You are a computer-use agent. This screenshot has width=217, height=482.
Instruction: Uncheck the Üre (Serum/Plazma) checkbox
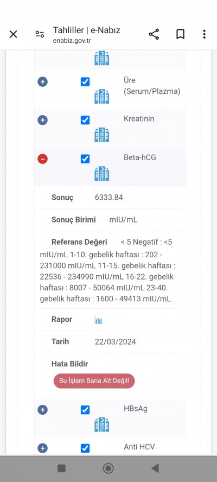click(85, 82)
